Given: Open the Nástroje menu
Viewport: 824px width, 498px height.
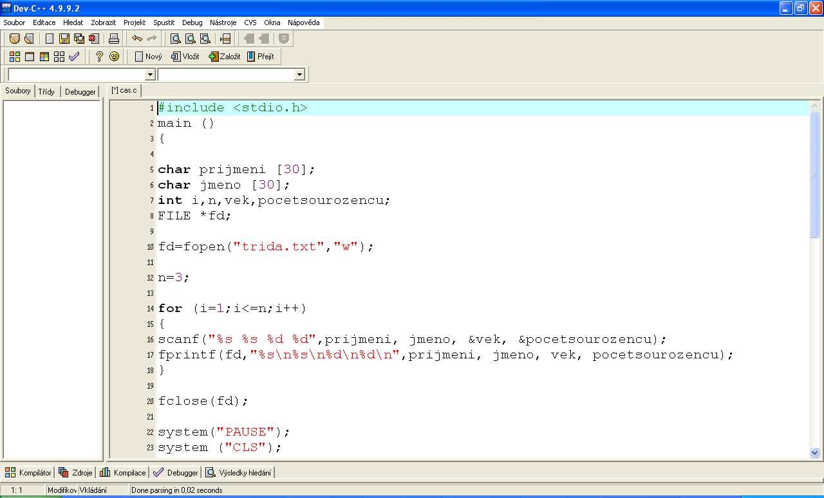Looking at the screenshot, I should point(223,23).
